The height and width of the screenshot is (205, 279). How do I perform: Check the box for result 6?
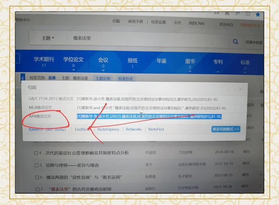[x=37, y=177]
